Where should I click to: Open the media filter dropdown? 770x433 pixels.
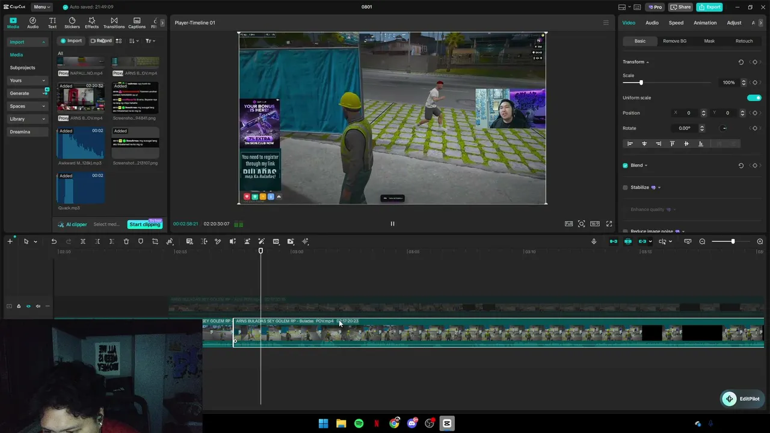click(150, 41)
